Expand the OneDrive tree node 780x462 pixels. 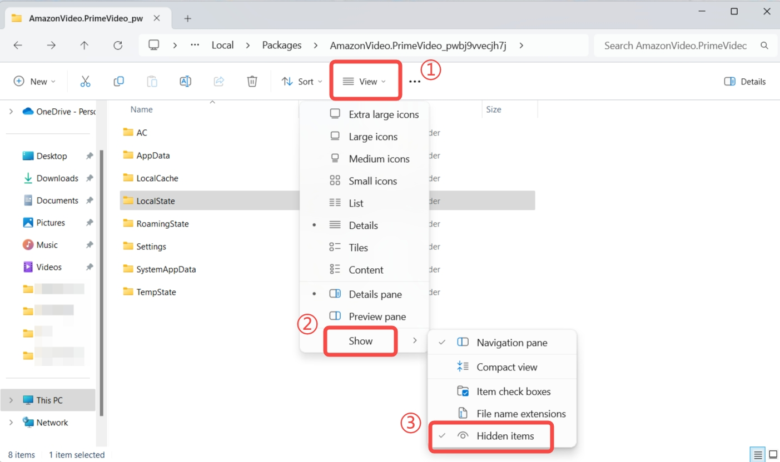click(11, 112)
